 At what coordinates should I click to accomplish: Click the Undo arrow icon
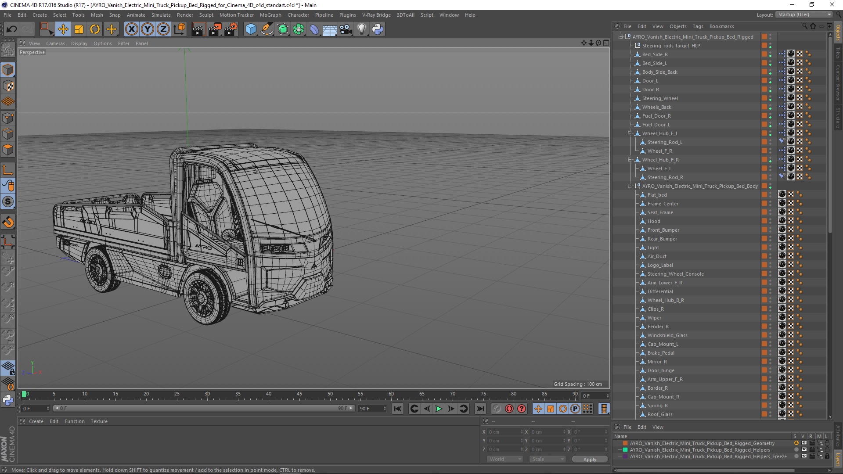point(11,29)
